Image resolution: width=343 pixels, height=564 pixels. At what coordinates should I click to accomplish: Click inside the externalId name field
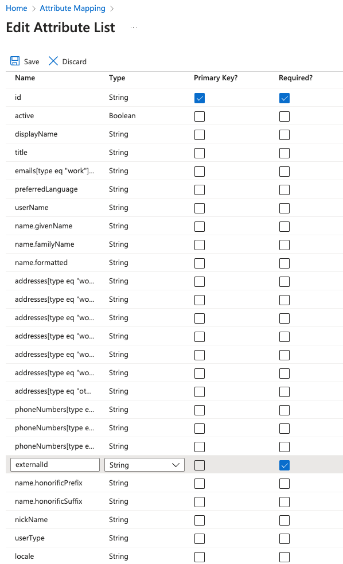click(x=54, y=465)
